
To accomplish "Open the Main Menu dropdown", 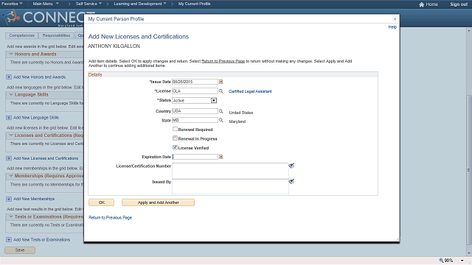I will 46,4.
